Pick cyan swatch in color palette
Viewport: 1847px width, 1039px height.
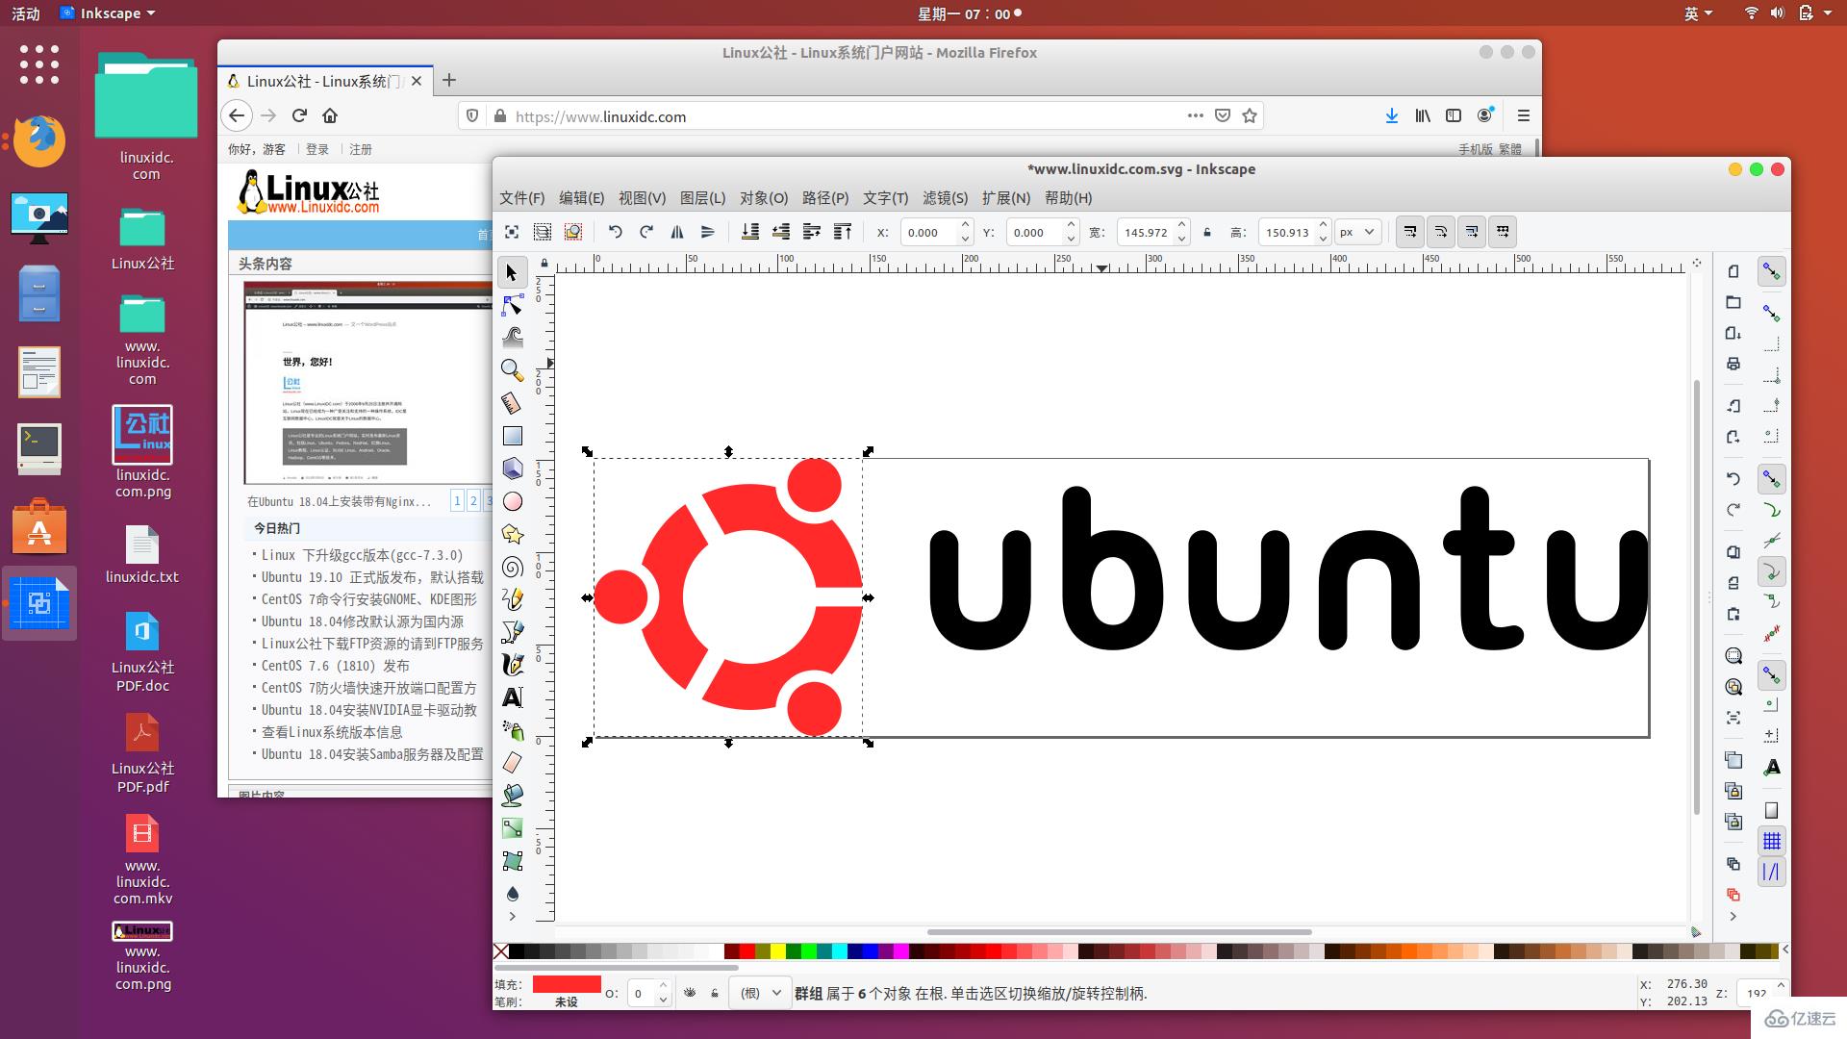(x=839, y=951)
